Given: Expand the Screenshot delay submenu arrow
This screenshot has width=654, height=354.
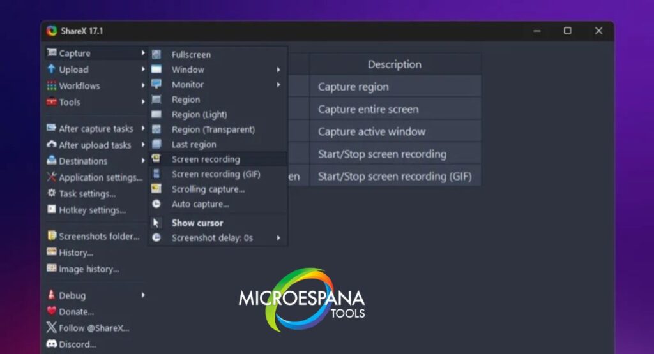Looking at the screenshot, I should pyautogui.click(x=278, y=238).
